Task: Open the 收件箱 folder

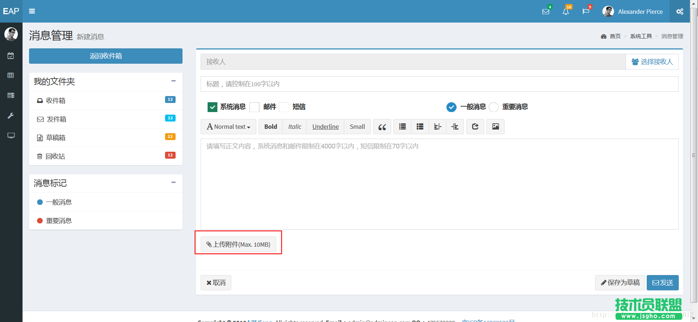Action: tap(56, 100)
